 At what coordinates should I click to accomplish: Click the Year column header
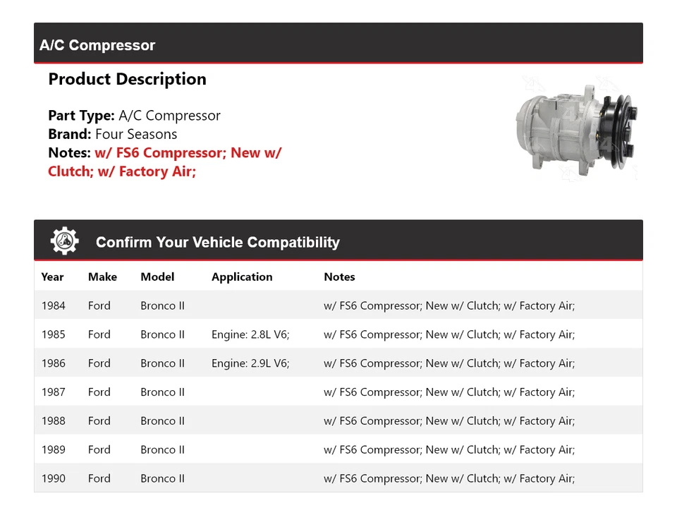point(52,277)
